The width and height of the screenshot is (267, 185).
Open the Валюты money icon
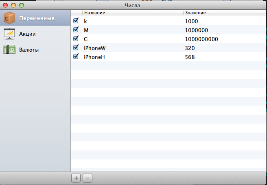click(x=9, y=50)
